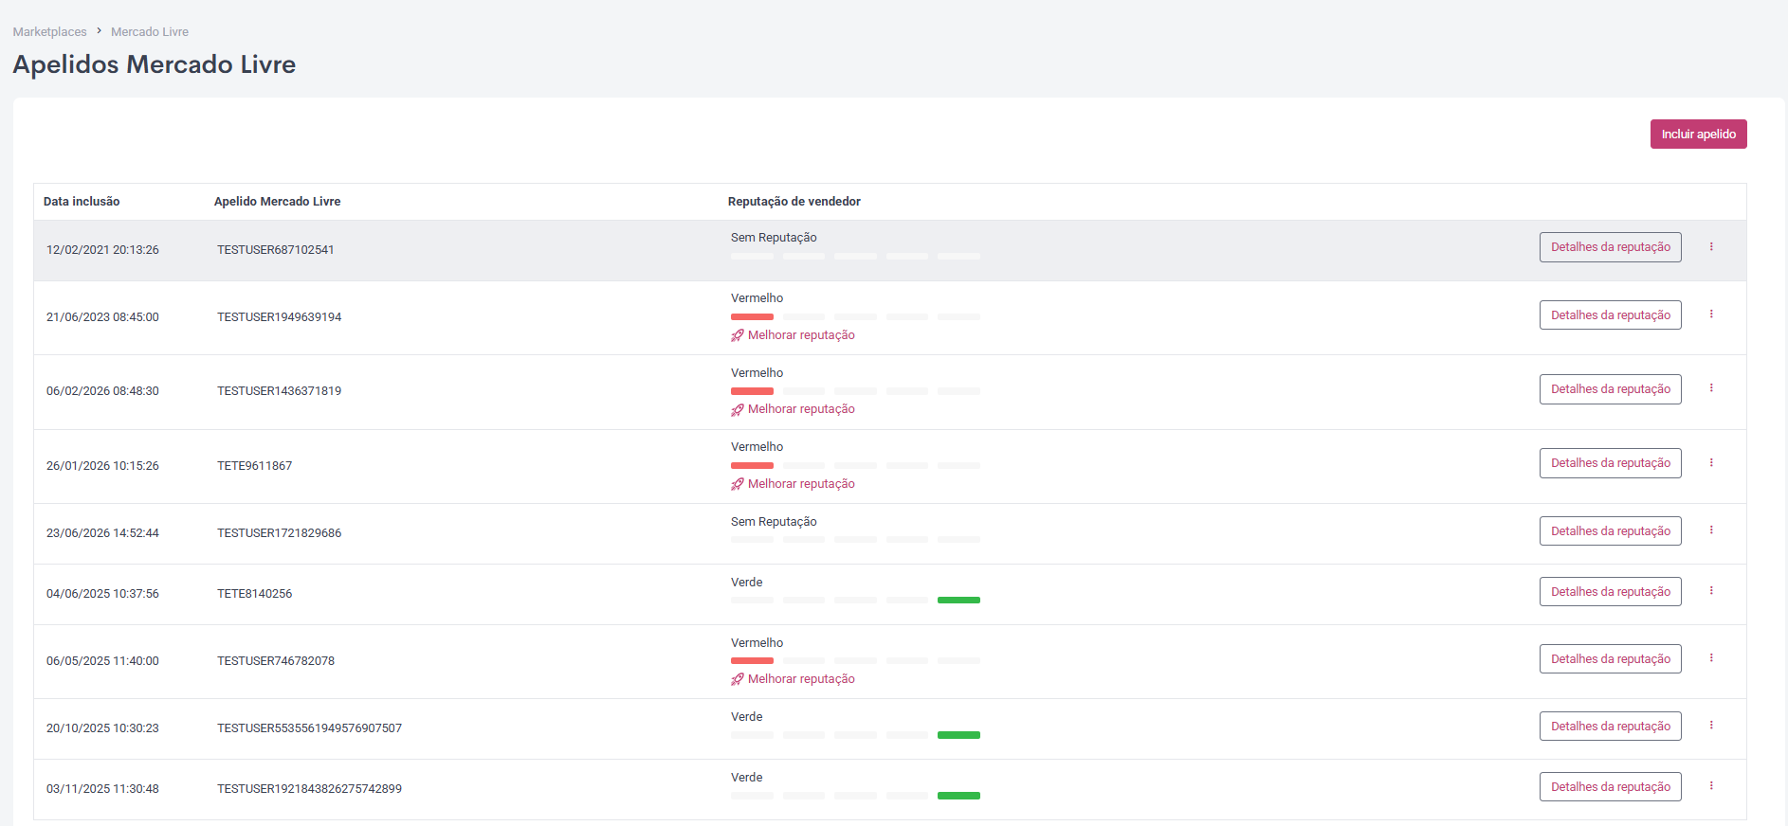
Task: Click Incluir apelido button
Action: [x=1698, y=135]
